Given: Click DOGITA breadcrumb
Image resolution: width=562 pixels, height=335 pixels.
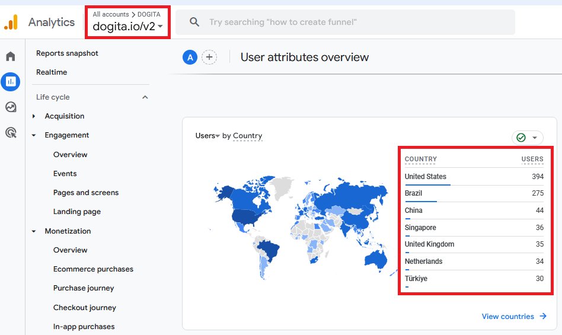Looking at the screenshot, I should pos(149,14).
